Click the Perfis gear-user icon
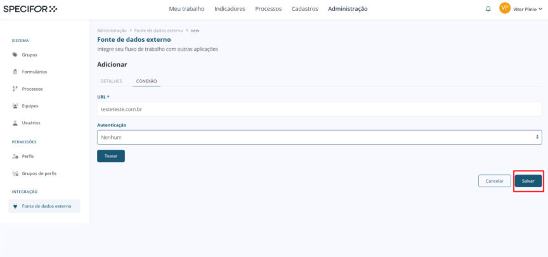Screen dimensions: 548x257 [15, 156]
